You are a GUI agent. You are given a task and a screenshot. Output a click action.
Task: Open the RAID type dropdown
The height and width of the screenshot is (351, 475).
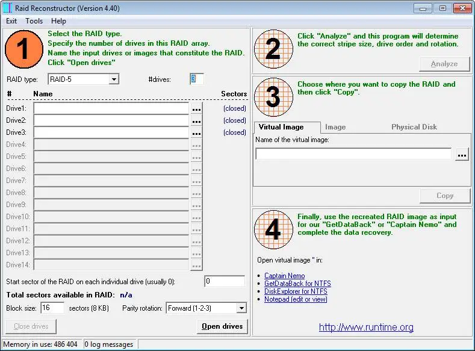(x=114, y=79)
